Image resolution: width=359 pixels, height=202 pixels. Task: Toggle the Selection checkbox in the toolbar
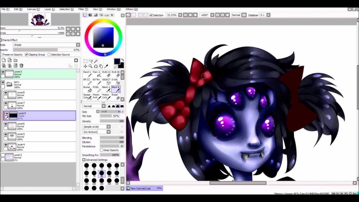pyautogui.click(x=151, y=15)
